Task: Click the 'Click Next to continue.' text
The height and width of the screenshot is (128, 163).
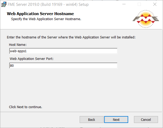Action: point(26,107)
